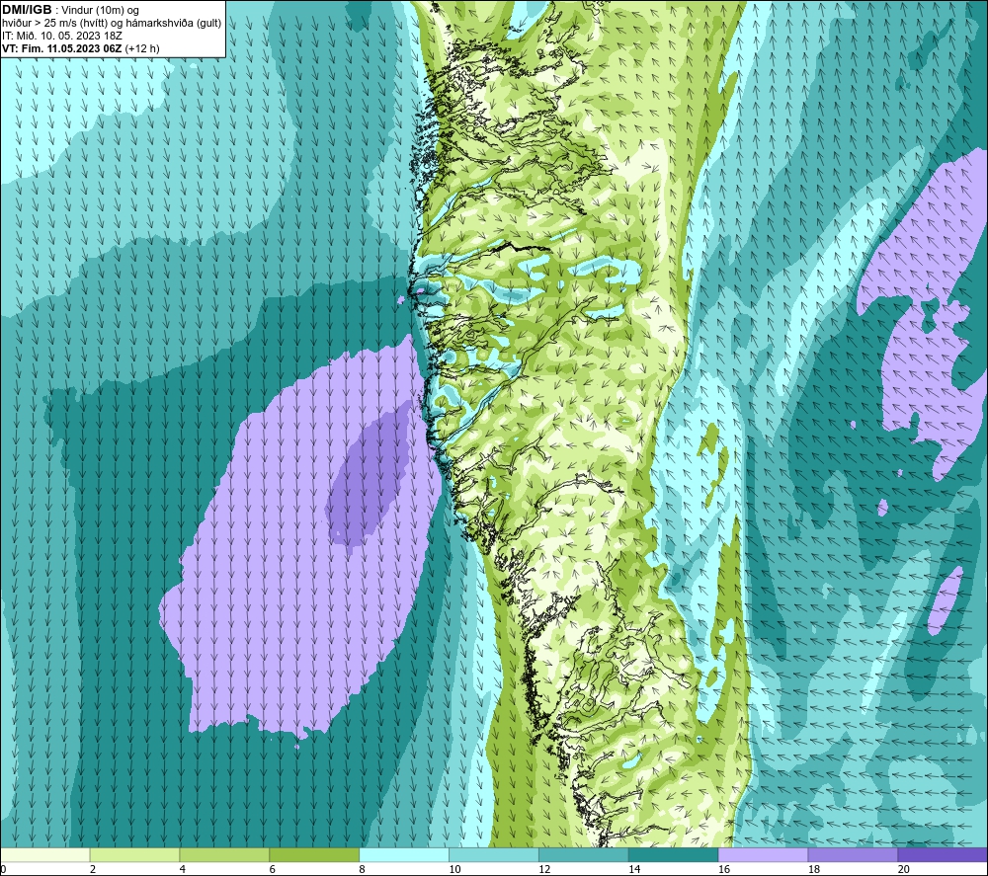Choose the dark teal 14–16 m/s legend swatch
The image size is (988, 876).
(674, 854)
